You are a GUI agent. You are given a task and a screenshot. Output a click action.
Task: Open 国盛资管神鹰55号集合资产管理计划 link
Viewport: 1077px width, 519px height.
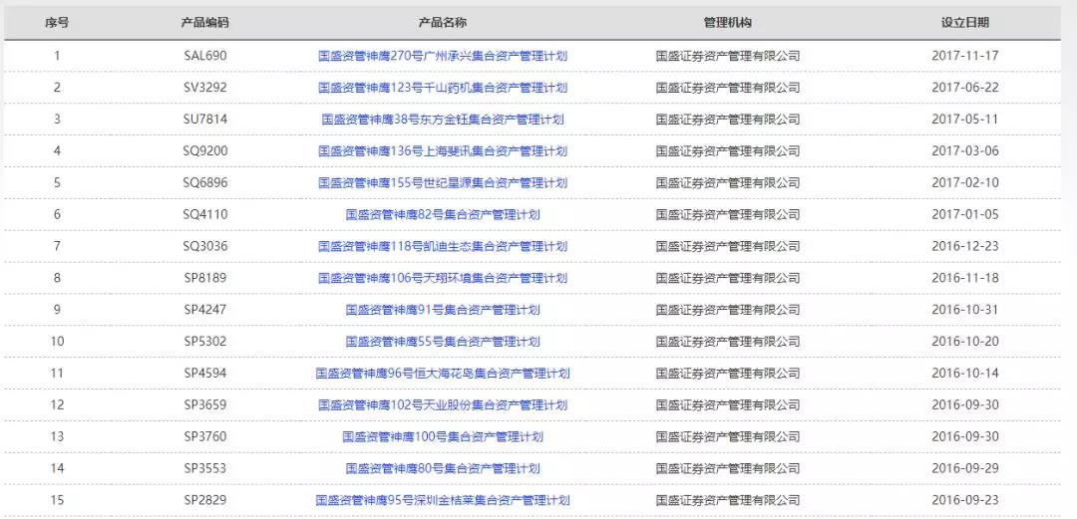(443, 342)
